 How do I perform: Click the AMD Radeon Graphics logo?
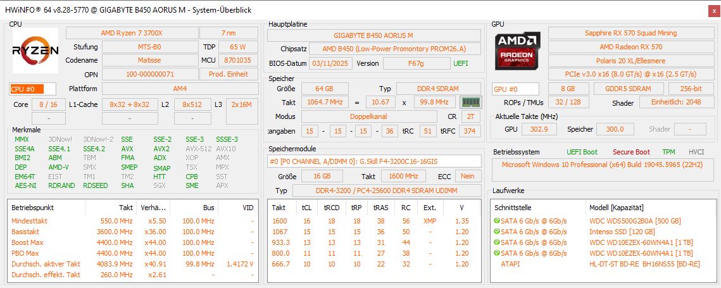(518, 50)
